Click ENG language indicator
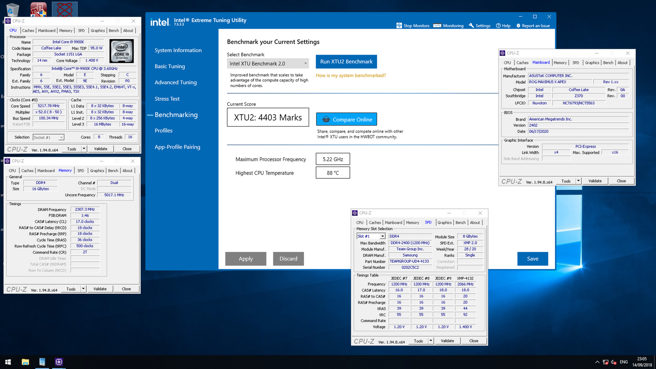 (624, 362)
